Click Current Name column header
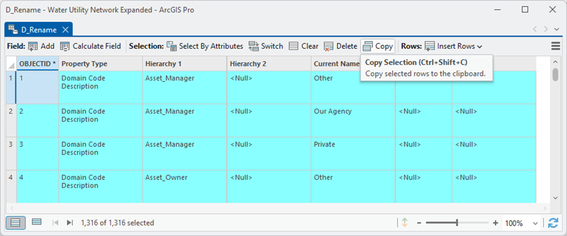 (336, 64)
